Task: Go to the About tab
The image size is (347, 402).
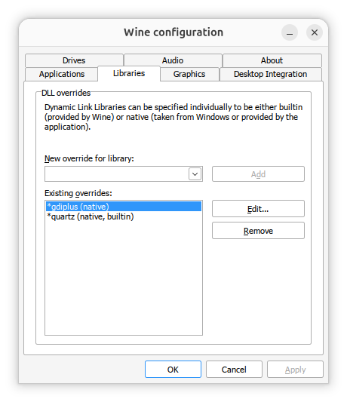Action: pyautogui.click(x=272, y=60)
